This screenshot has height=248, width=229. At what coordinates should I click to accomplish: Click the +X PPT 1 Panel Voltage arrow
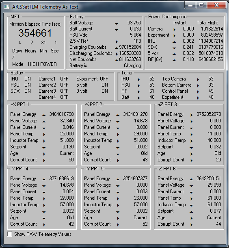coord(44,122)
